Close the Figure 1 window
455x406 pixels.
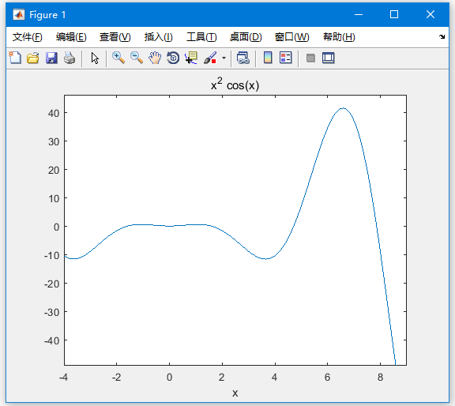[x=431, y=14]
